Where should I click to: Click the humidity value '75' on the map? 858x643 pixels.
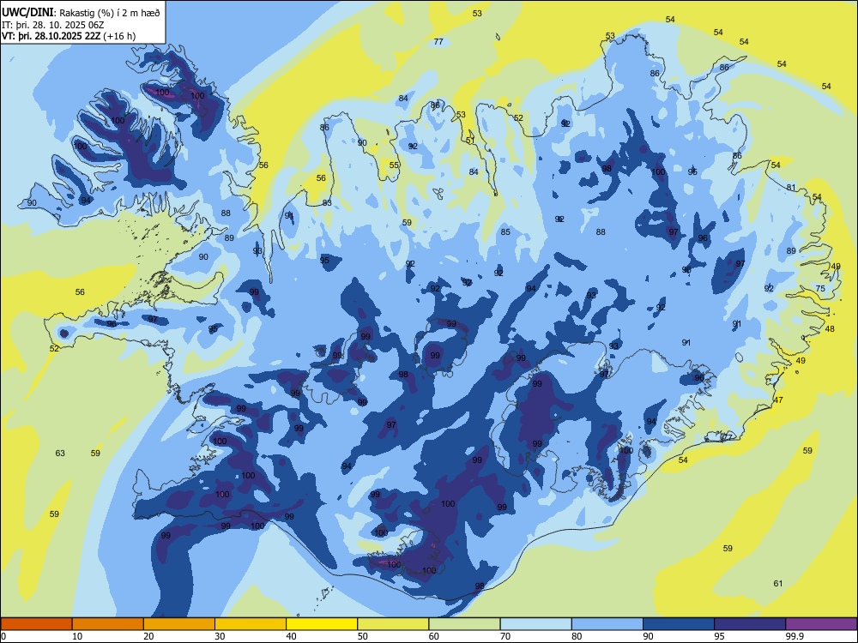click(820, 289)
